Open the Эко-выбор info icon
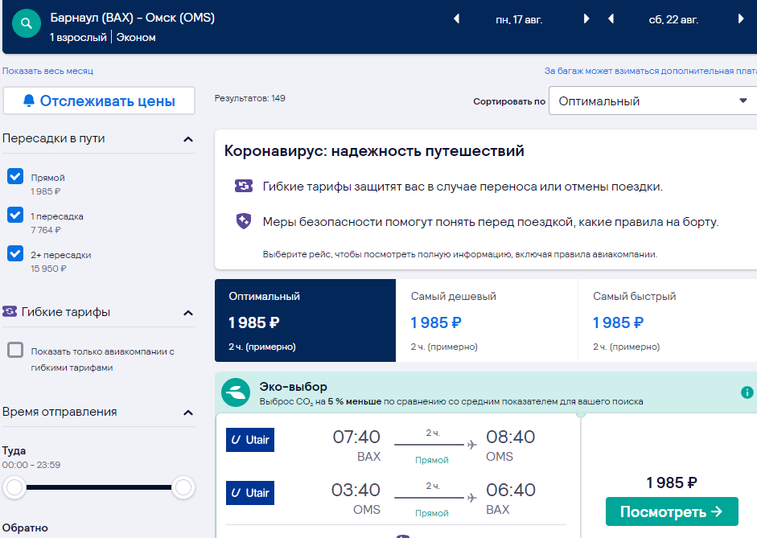The height and width of the screenshot is (538, 757). pos(747,392)
